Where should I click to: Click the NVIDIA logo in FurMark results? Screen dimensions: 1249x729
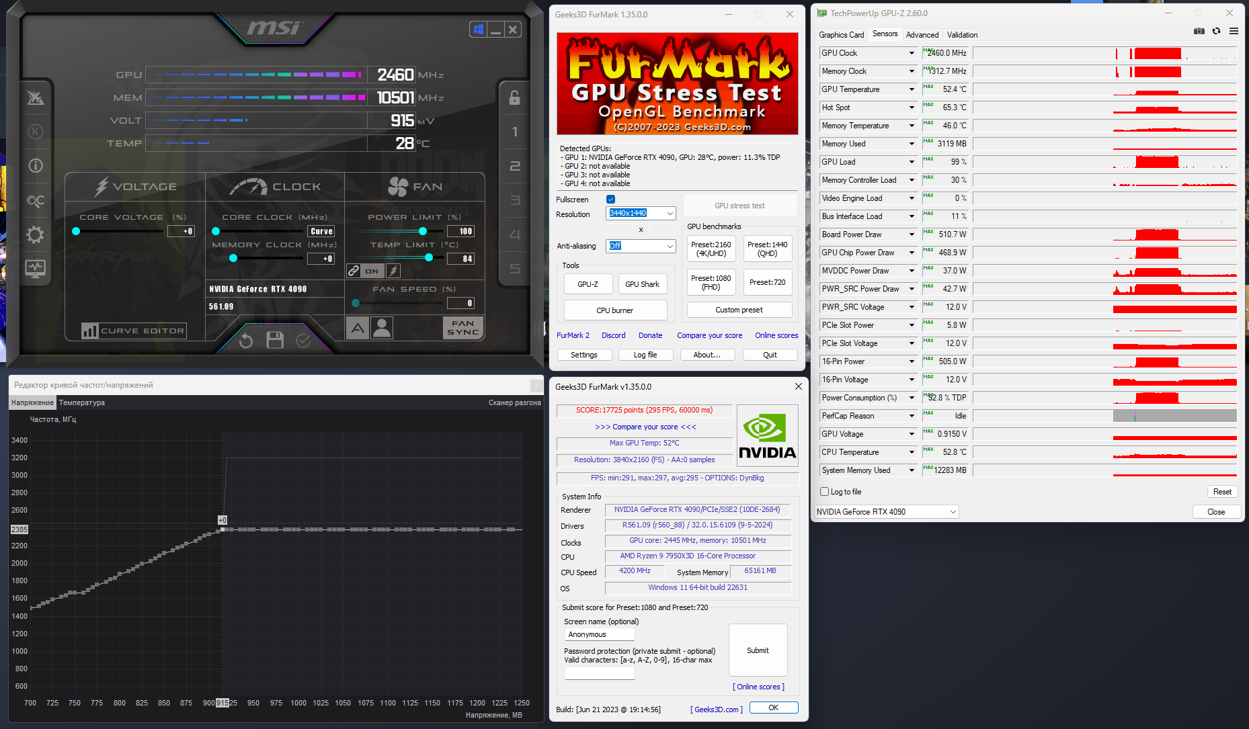pos(768,435)
